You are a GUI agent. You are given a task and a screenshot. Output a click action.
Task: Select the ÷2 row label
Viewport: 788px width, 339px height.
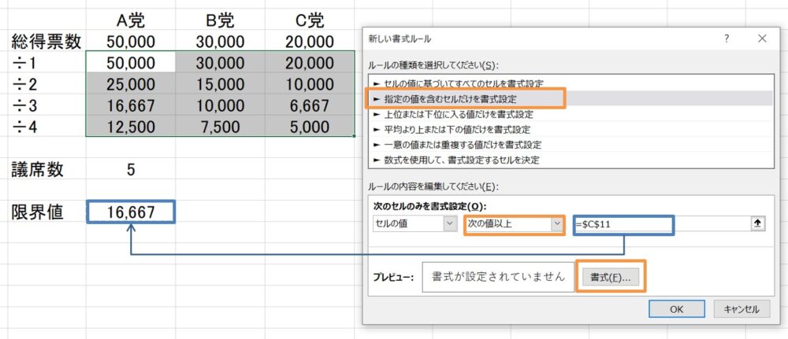pos(46,83)
